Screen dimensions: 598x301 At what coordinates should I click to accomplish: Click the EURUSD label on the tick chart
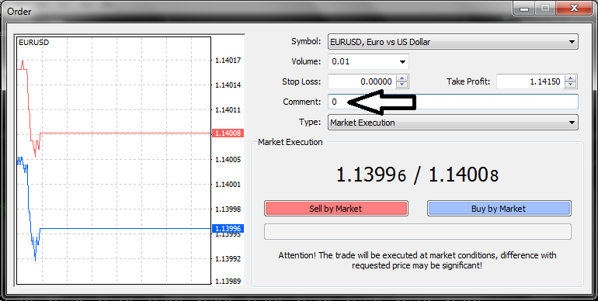tap(34, 43)
